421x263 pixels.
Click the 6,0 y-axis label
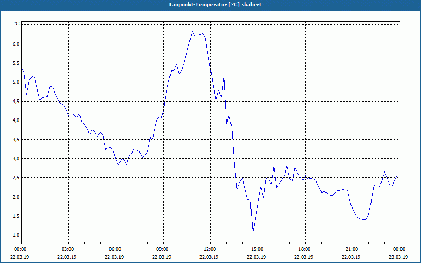[16, 44]
